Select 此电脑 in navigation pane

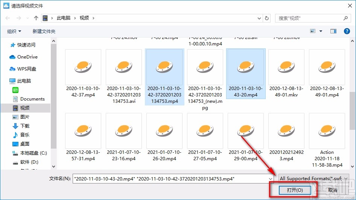20,81
